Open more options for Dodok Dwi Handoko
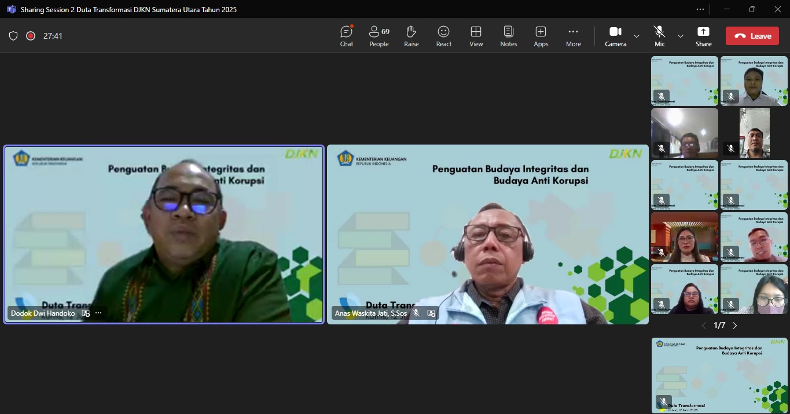 coord(98,313)
